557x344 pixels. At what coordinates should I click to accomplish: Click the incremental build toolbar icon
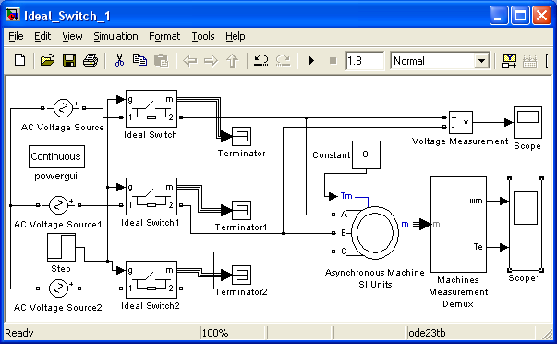pos(509,60)
